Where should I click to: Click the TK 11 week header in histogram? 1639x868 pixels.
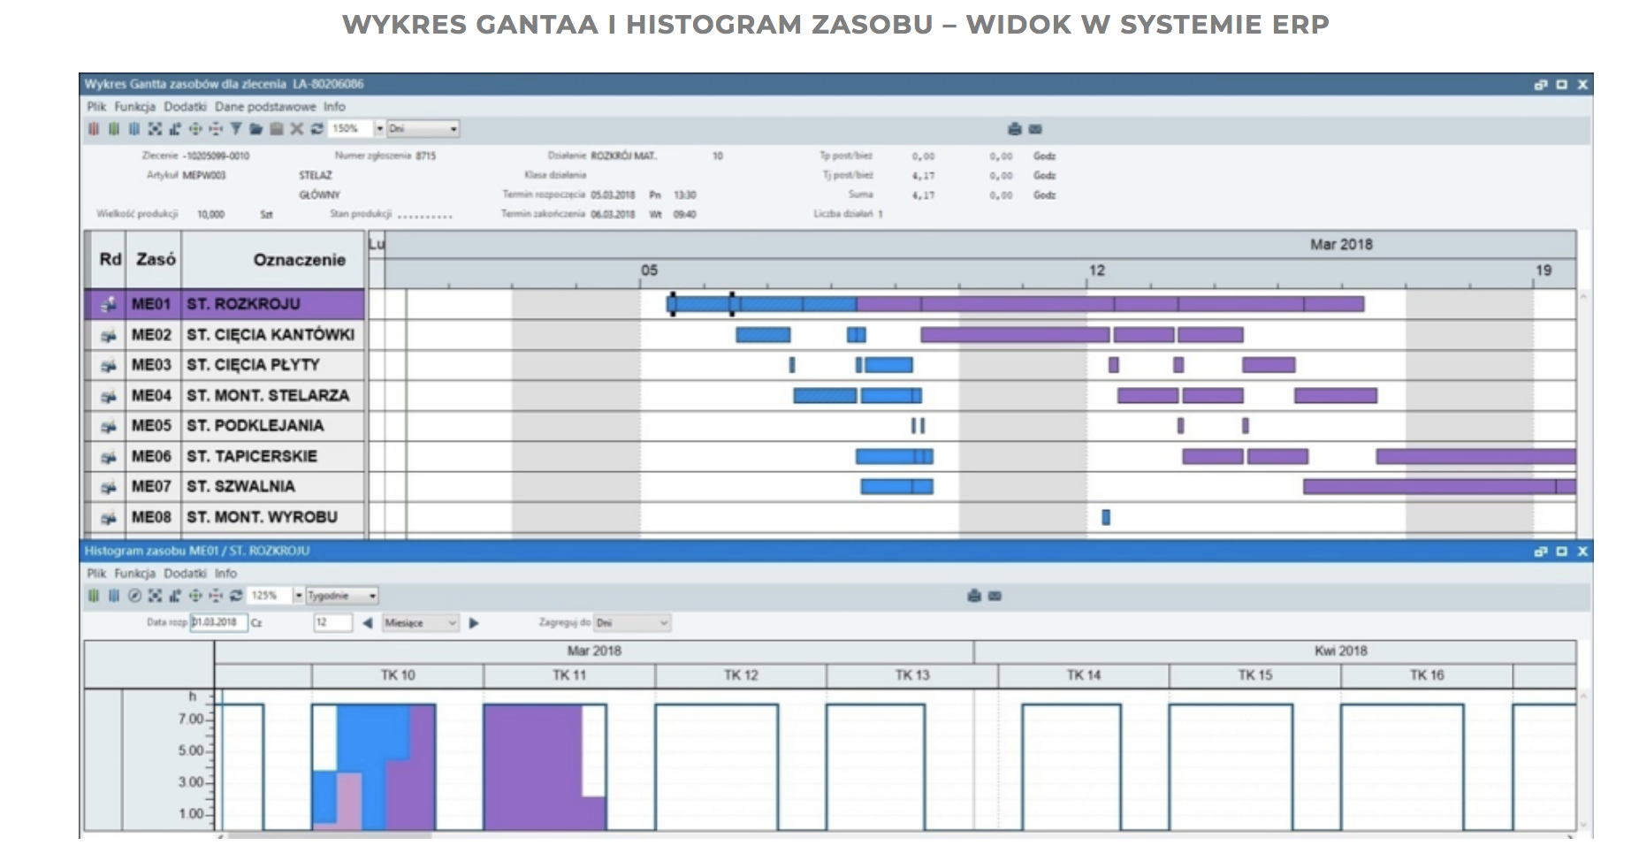[x=569, y=675]
